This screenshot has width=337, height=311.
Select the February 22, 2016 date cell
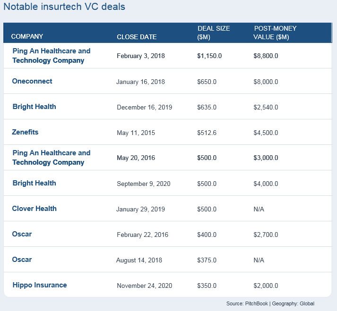click(142, 235)
